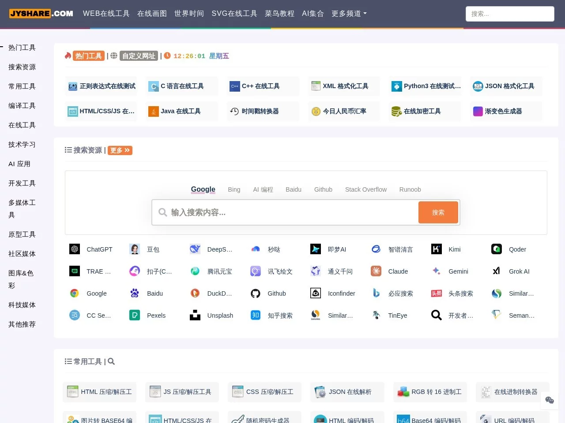The image size is (565, 423).
Task: Click the Github octocat icon
Action: pos(256,293)
